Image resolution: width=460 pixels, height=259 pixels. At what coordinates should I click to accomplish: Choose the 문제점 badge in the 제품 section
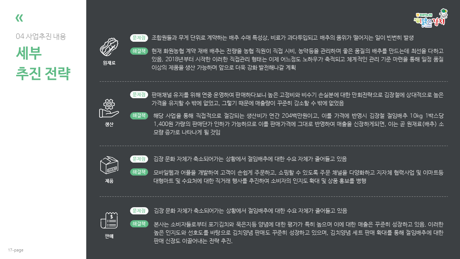pos(139,159)
